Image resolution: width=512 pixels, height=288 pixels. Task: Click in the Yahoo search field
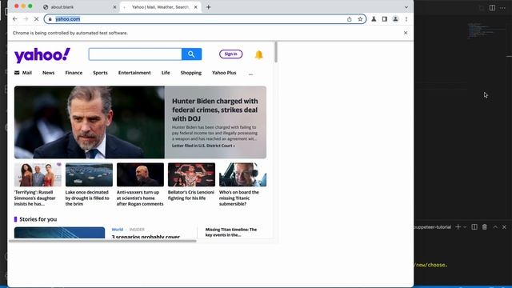coord(135,54)
